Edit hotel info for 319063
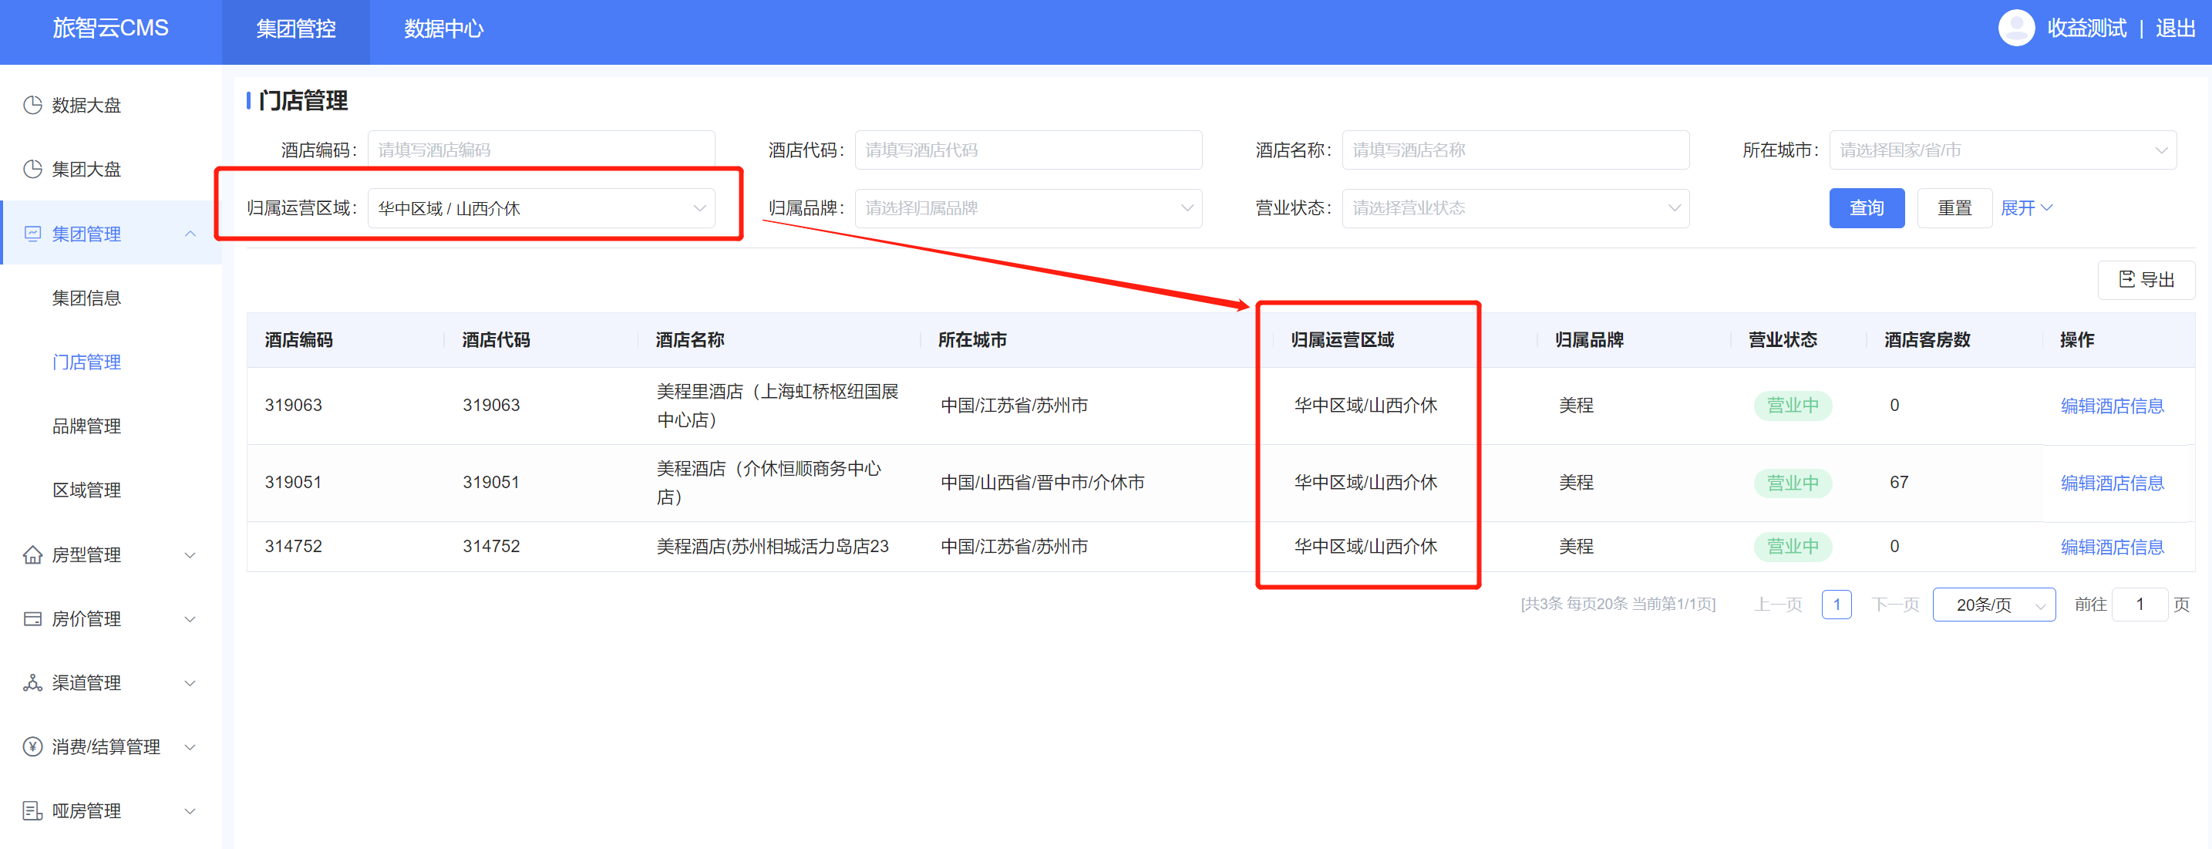Image resolution: width=2212 pixels, height=849 pixels. (x=2112, y=405)
